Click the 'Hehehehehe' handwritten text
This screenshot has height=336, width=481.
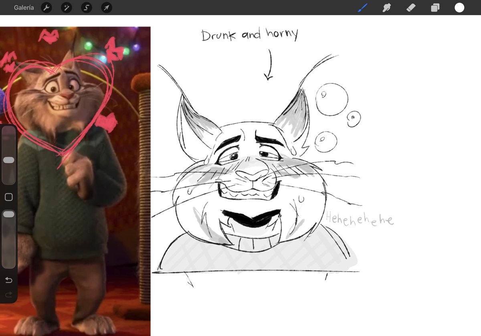pos(360,219)
